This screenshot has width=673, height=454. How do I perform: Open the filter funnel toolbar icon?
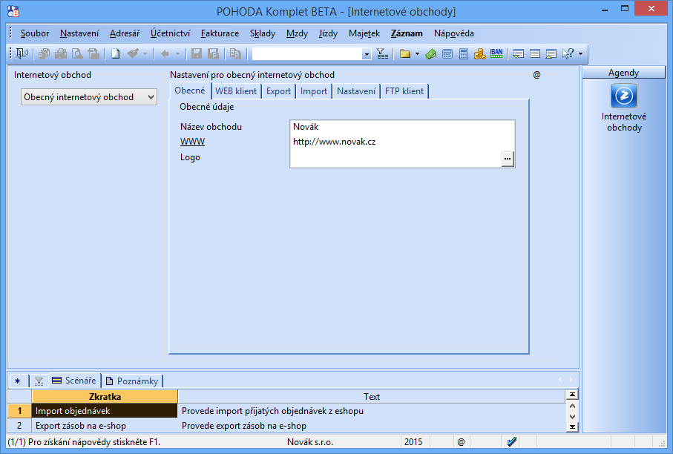(382, 53)
